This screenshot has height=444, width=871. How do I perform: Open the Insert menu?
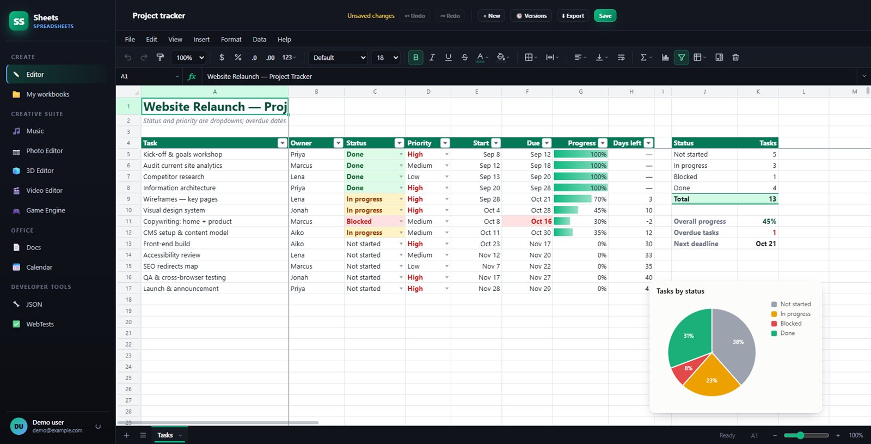point(201,39)
